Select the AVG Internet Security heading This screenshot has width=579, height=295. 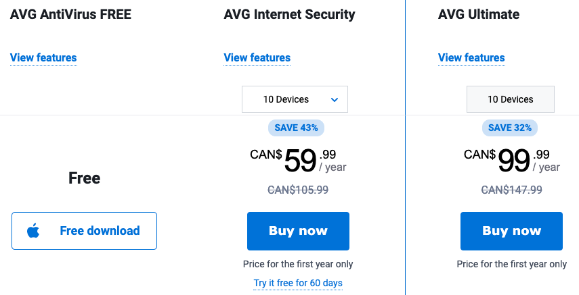pyautogui.click(x=289, y=14)
